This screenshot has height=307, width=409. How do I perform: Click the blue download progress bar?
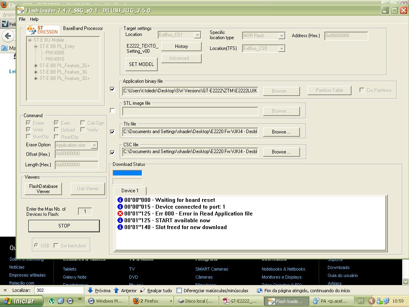click(127, 173)
